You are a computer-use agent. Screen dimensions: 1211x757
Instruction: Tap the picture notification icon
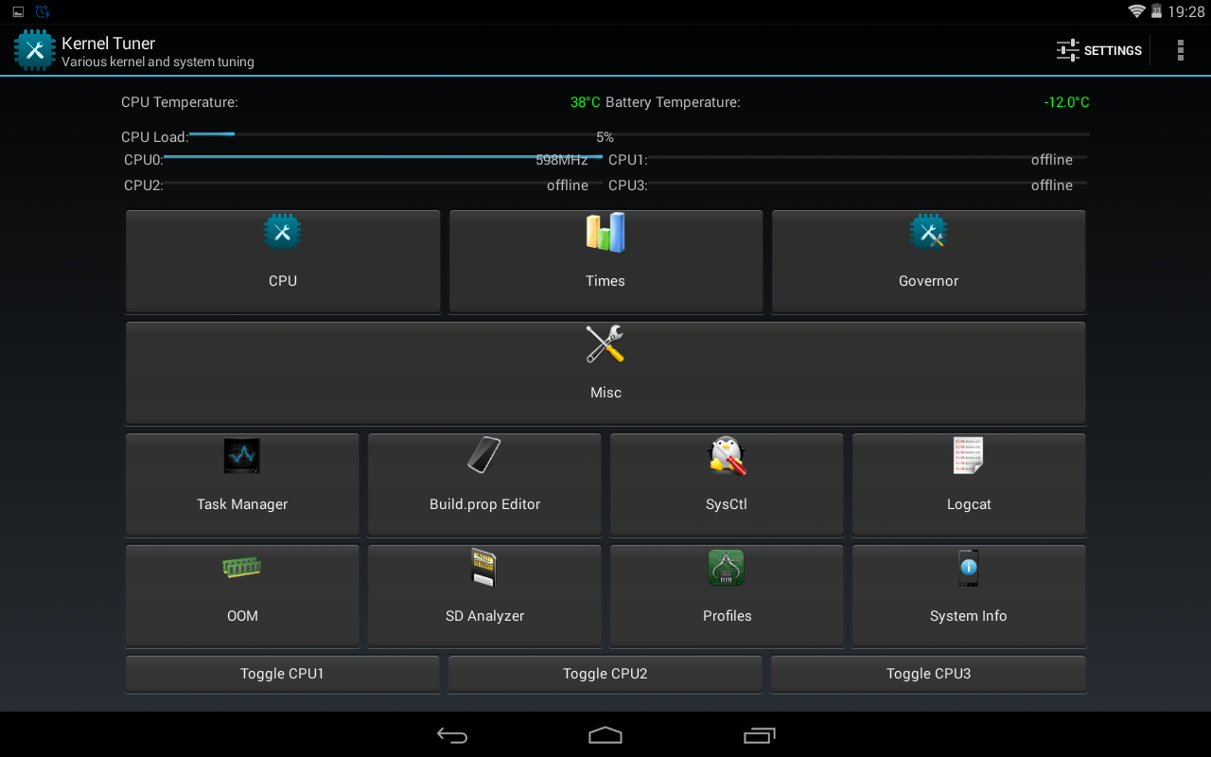click(18, 11)
